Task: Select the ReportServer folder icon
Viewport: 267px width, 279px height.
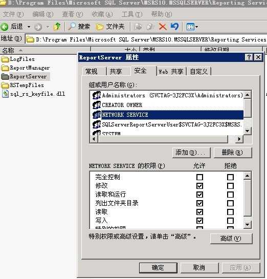Action: [5, 76]
